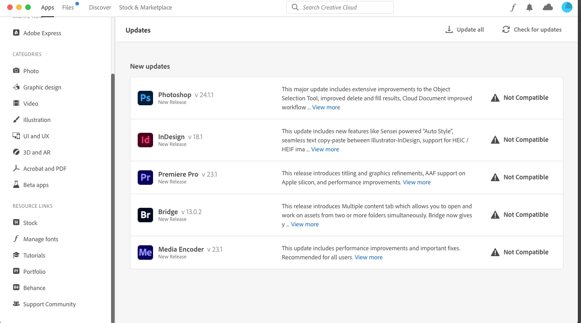581x323 pixels.
Task: Click the Behance label
Action: [34, 288]
